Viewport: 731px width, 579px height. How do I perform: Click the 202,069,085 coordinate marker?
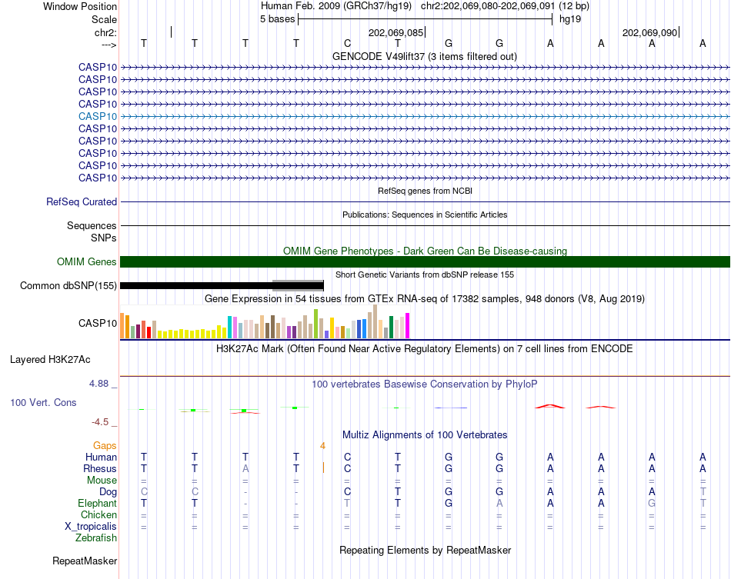(396, 32)
